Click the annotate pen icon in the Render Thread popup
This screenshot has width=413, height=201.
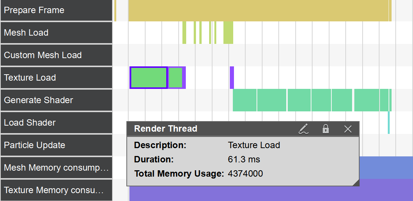(304, 129)
